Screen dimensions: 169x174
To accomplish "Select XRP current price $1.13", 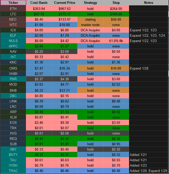I will [65, 112].
